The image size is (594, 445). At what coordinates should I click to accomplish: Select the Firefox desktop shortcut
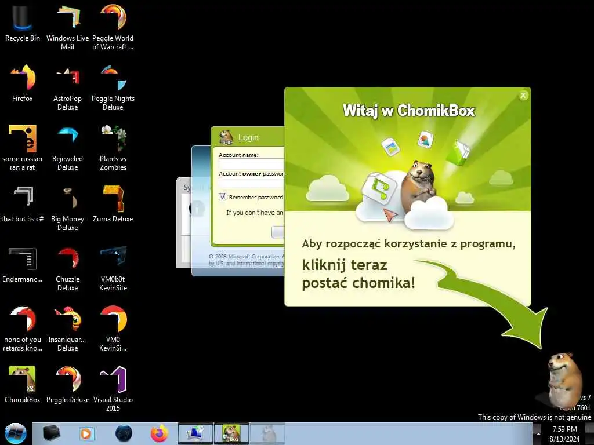coord(23,83)
